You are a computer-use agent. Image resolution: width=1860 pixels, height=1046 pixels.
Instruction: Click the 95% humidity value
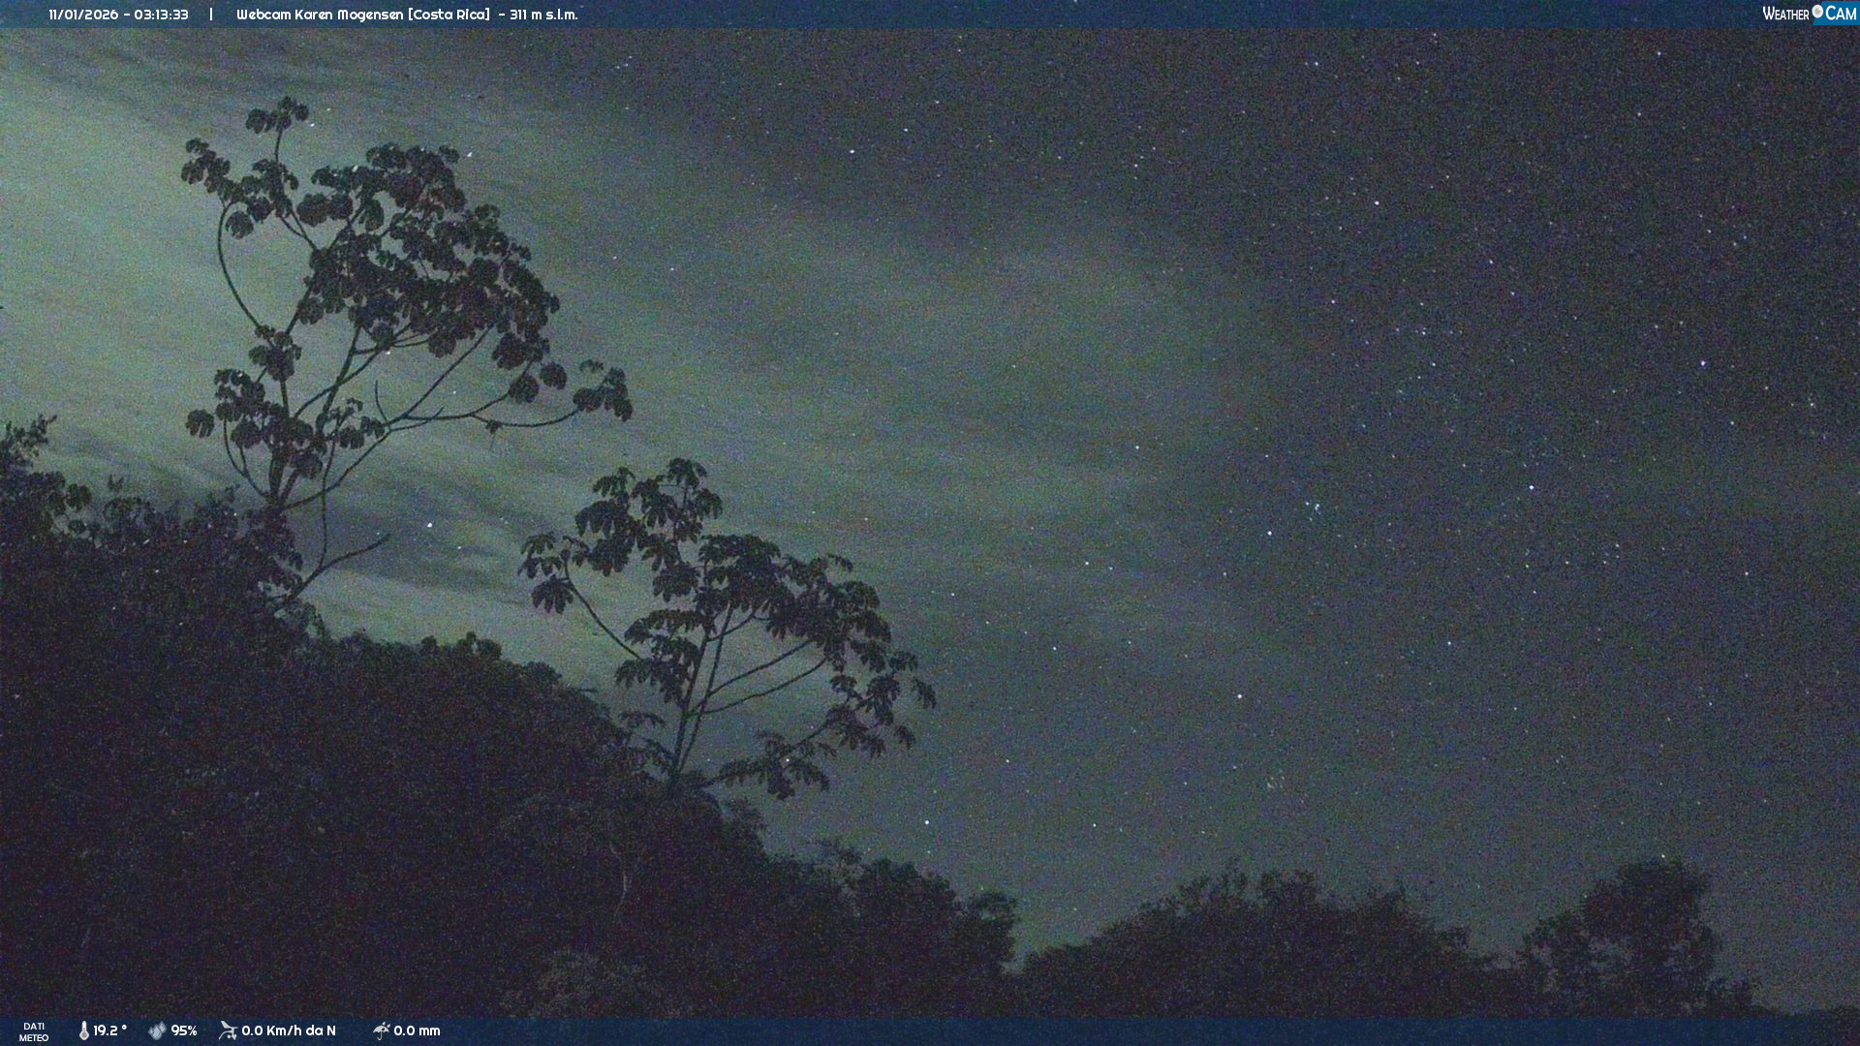click(x=184, y=1031)
